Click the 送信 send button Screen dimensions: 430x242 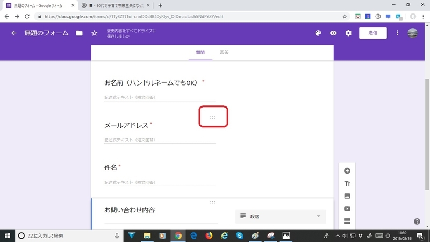click(x=372, y=33)
